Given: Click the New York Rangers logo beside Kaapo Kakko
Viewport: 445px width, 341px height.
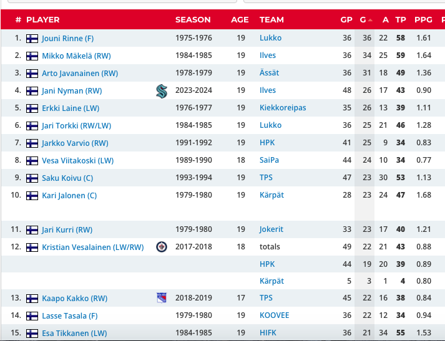Looking at the screenshot, I should (162, 298).
